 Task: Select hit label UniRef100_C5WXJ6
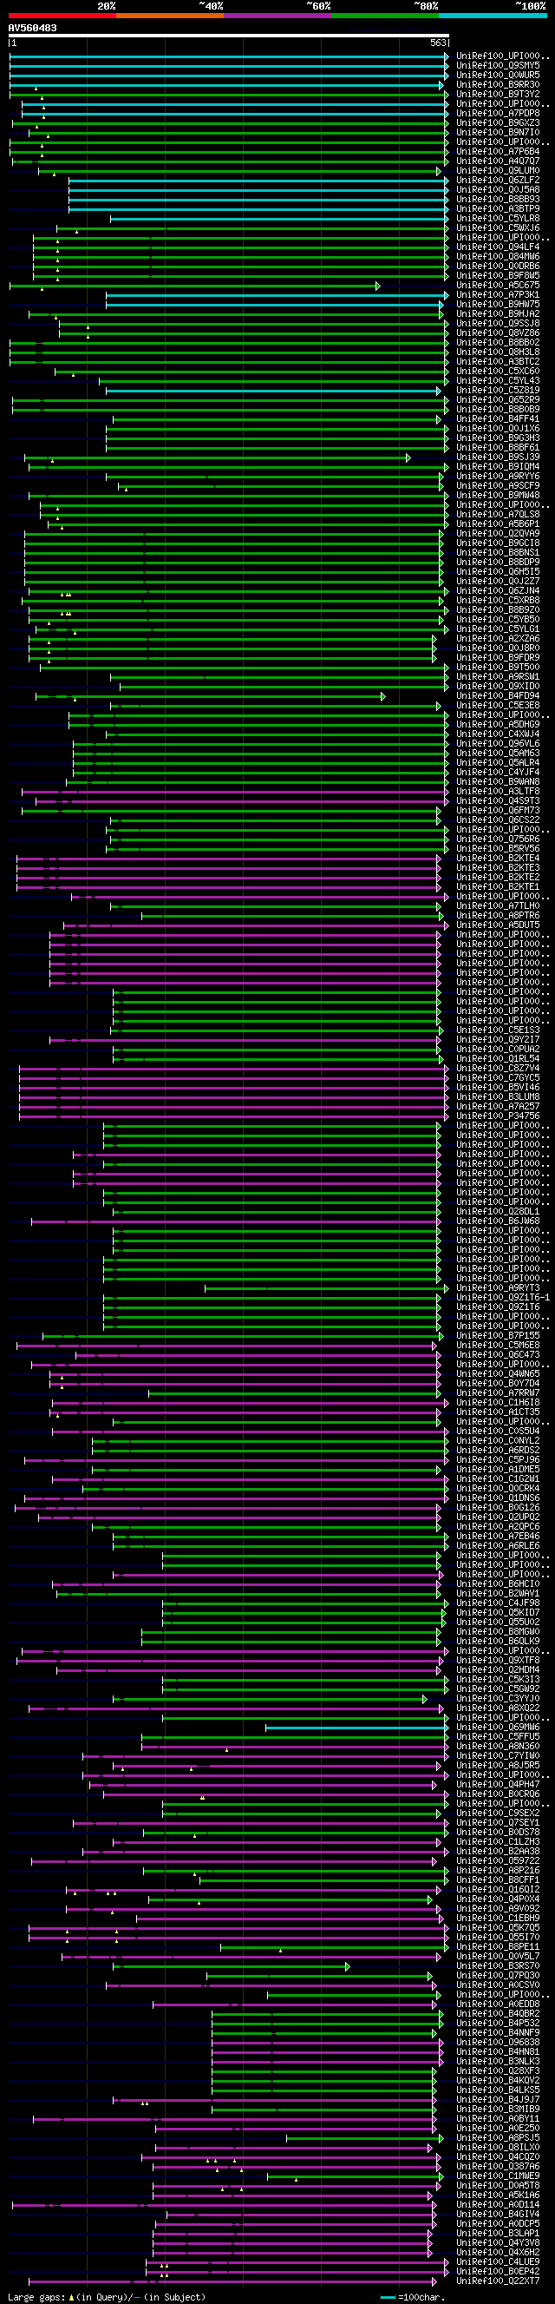click(x=498, y=228)
